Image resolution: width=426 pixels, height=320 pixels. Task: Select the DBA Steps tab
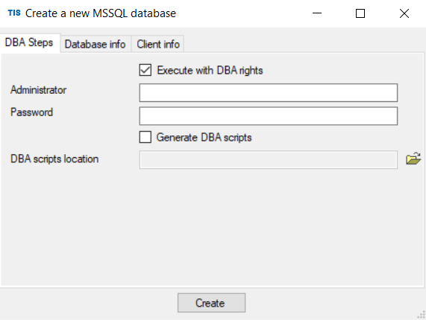(29, 43)
